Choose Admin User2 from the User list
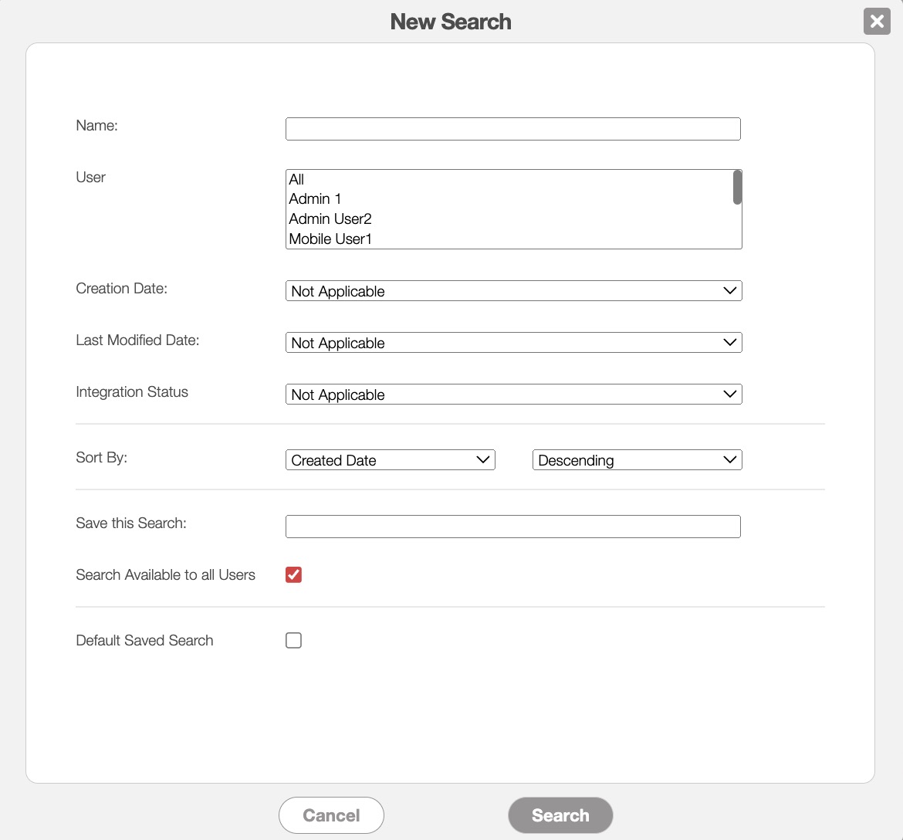This screenshot has height=840, width=903. pos(330,219)
